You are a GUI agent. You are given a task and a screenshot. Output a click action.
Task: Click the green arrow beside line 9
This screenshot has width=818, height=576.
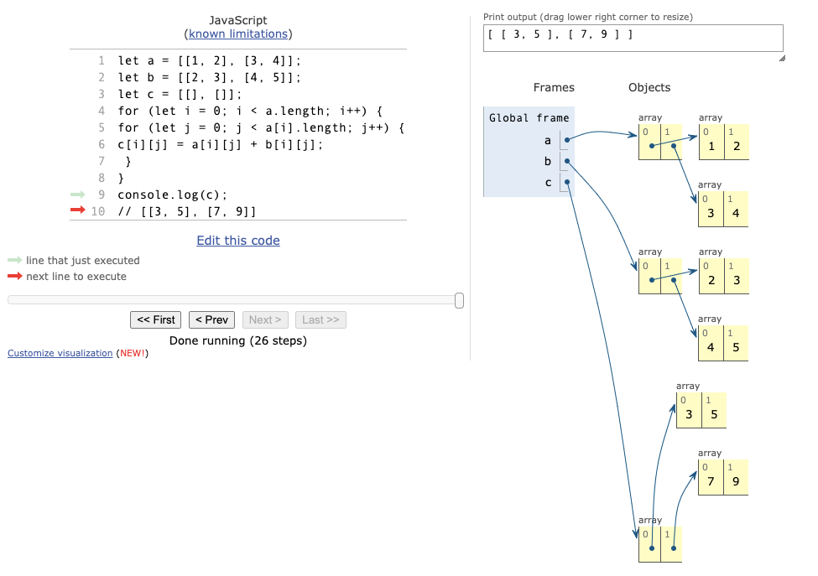(77, 194)
